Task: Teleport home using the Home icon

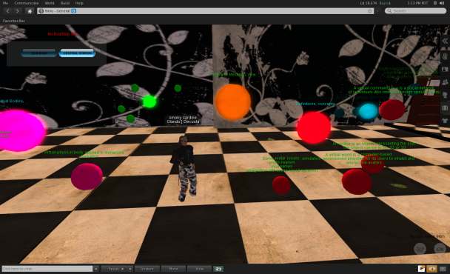Action: [30, 11]
